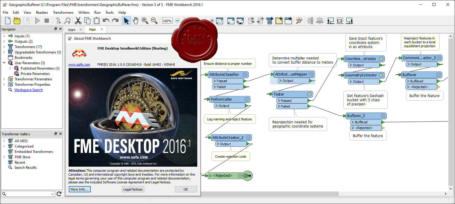Viewport: 455px width, 204px height.
Task: Open PythonCaller parameters gear
Action: [x=247, y=99]
